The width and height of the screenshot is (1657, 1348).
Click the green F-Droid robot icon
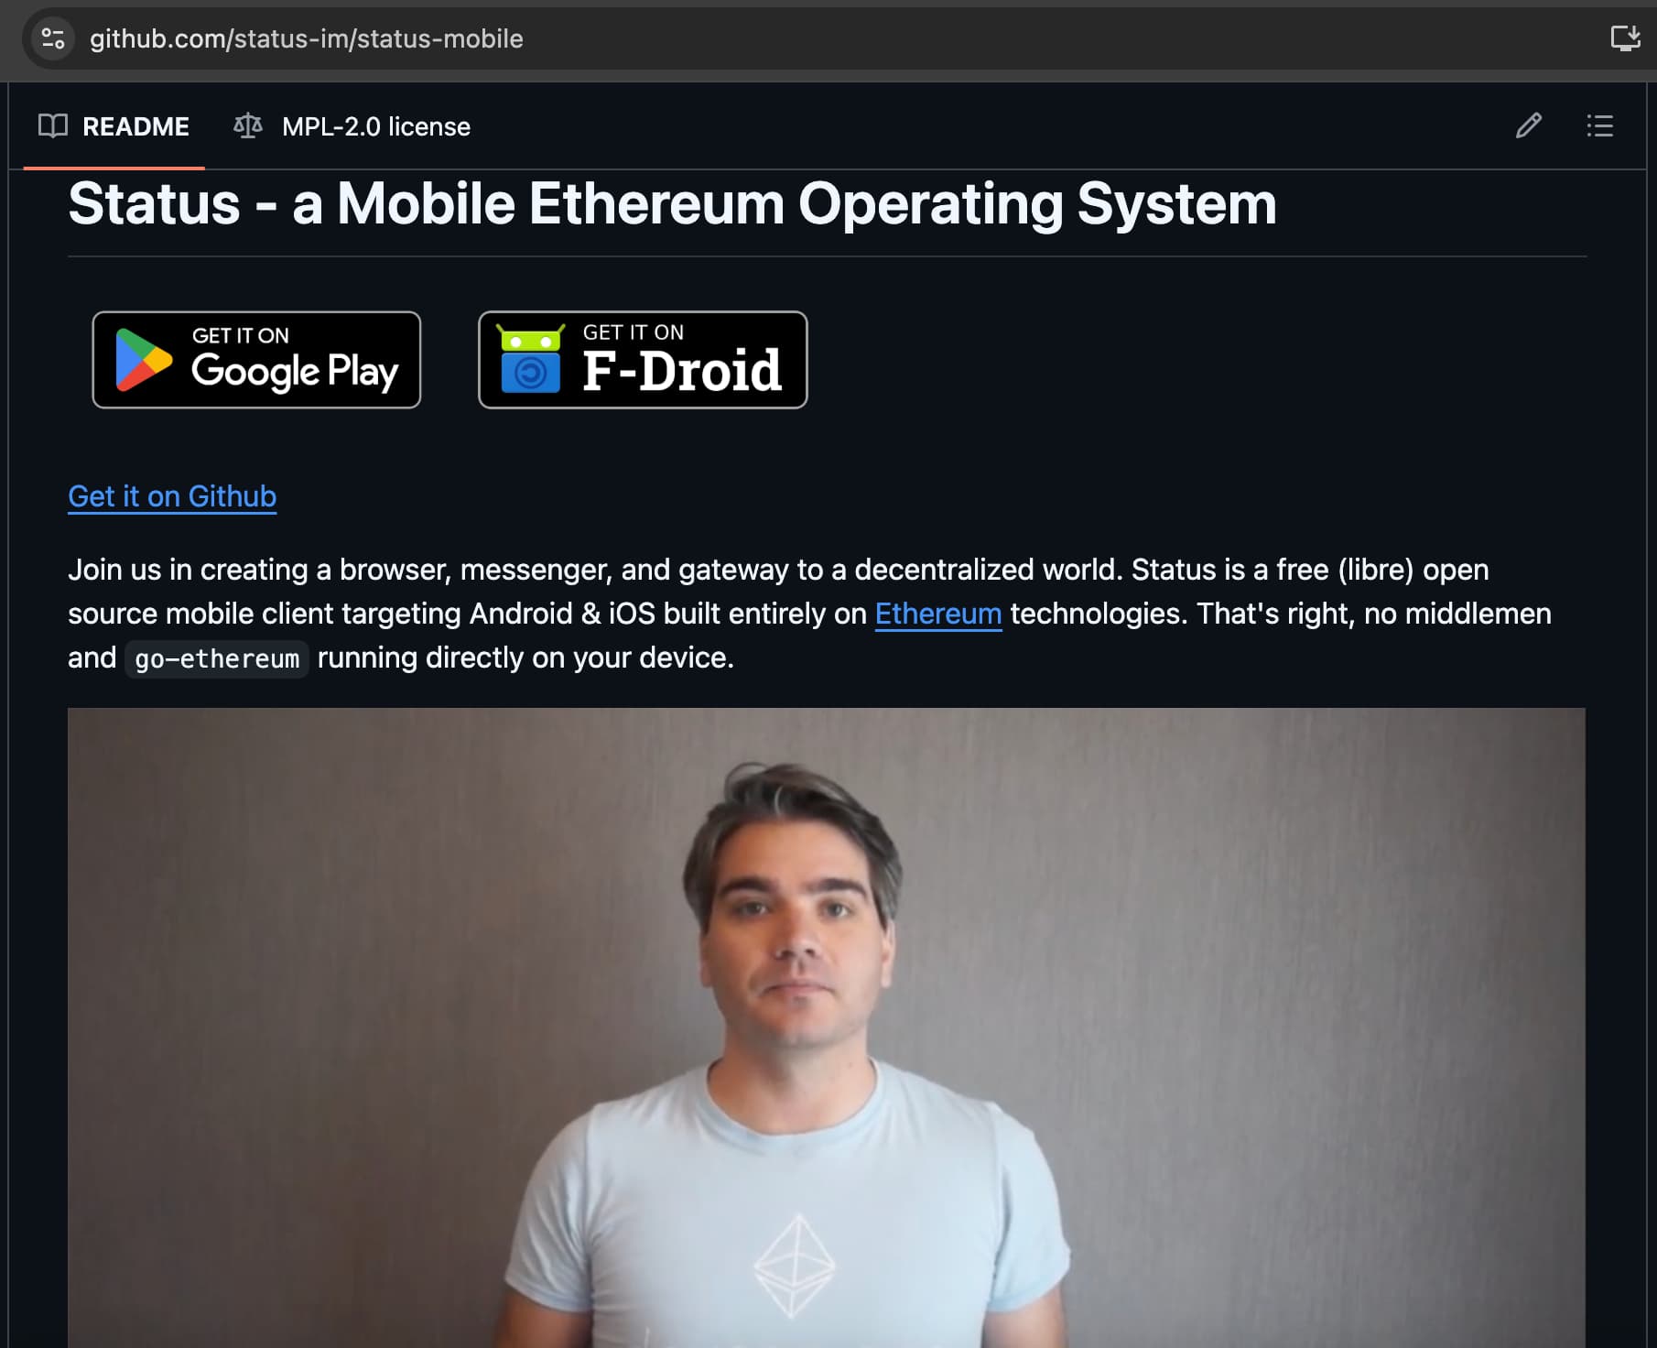coord(530,358)
